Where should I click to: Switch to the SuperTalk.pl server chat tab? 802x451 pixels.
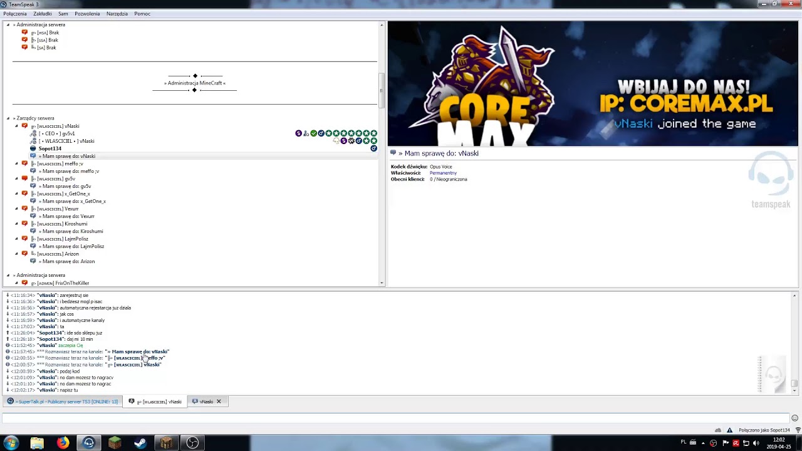tap(63, 402)
